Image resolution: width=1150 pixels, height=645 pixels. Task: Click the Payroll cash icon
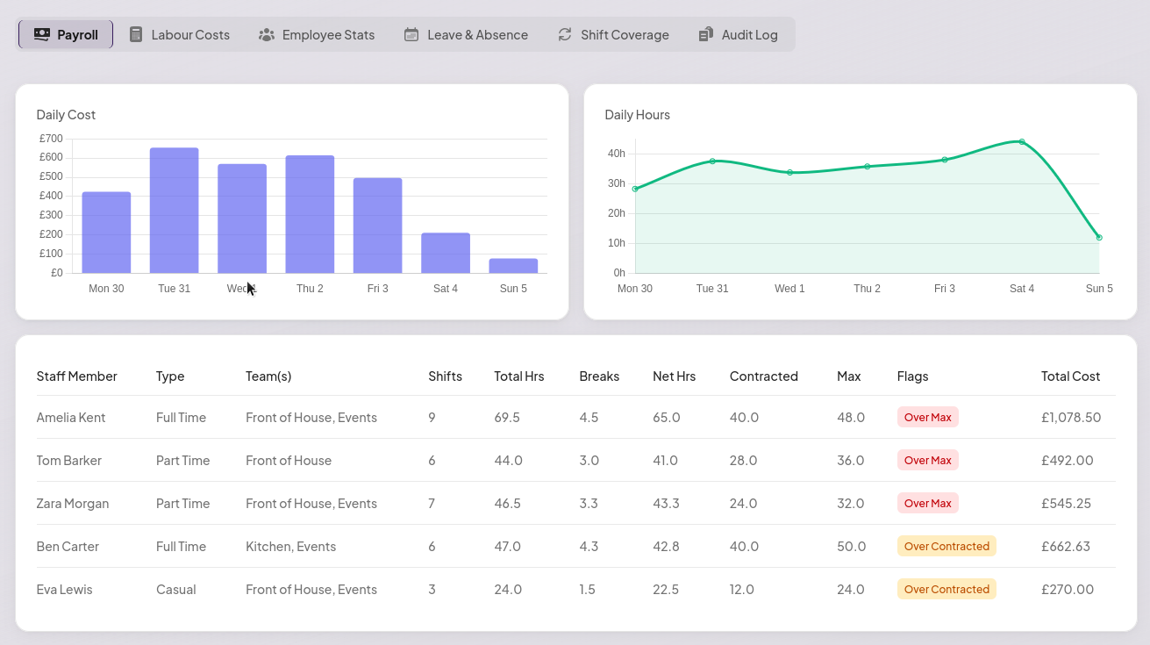pyautogui.click(x=42, y=34)
